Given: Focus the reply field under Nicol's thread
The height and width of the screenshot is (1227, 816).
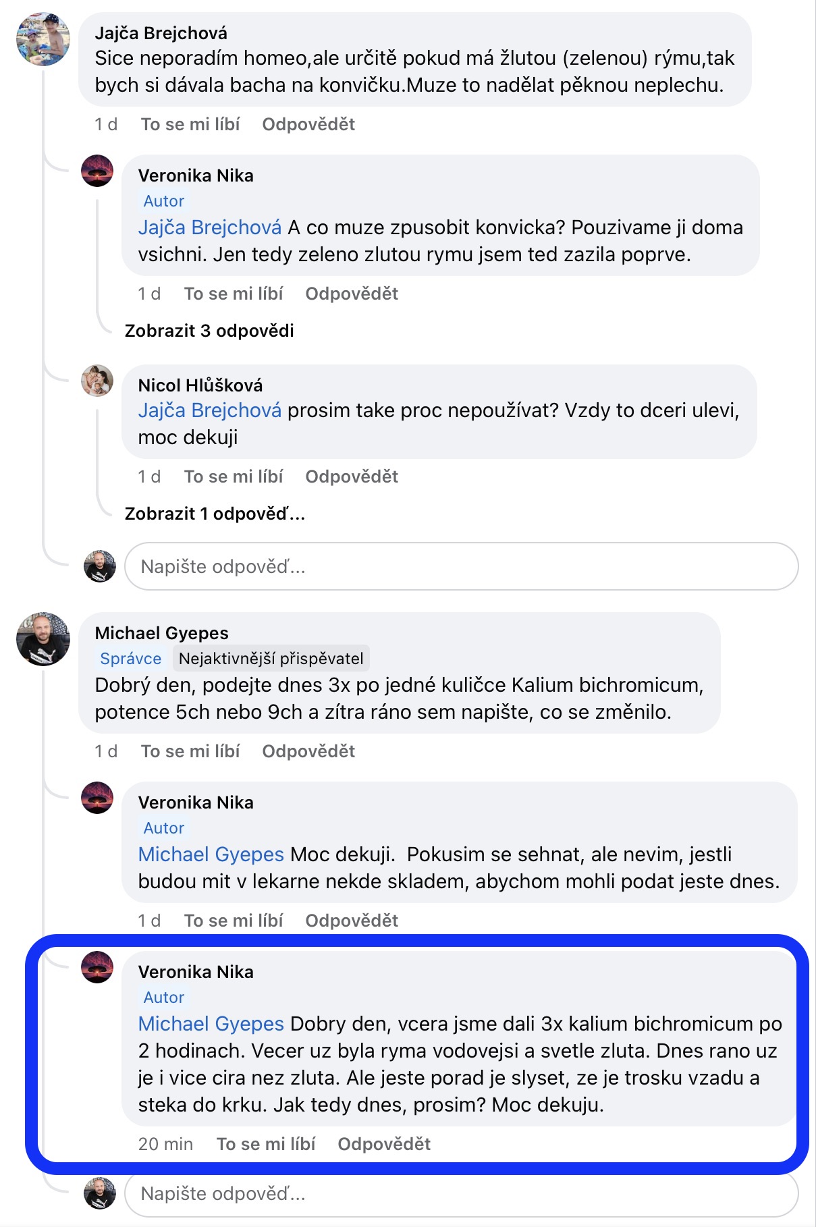Looking at the screenshot, I should tap(461, 566).
